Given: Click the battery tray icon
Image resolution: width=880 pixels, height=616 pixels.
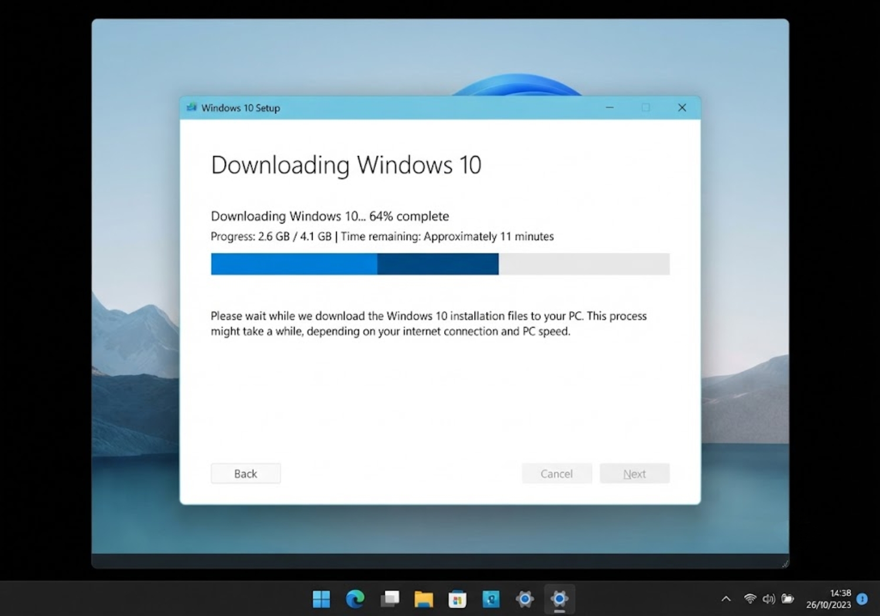Looking at the screenshot, I should click(x=788, y=599).
